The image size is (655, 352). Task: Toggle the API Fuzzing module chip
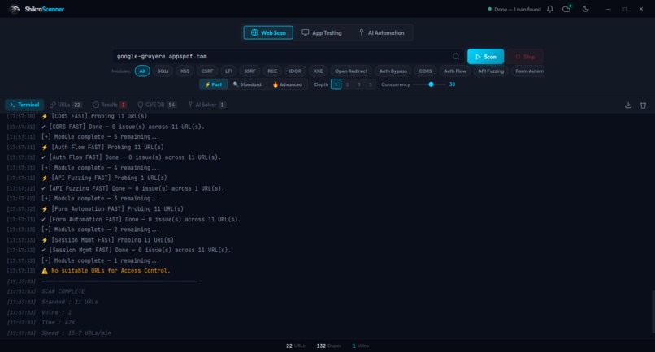pos(491,71)
